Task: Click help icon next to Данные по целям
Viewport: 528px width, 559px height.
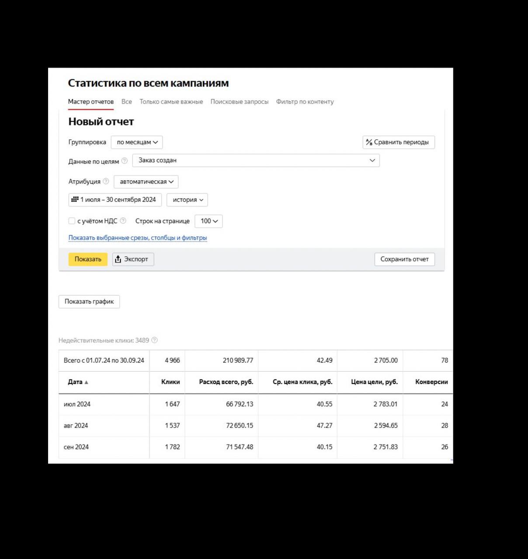Action: click(125, 161)
